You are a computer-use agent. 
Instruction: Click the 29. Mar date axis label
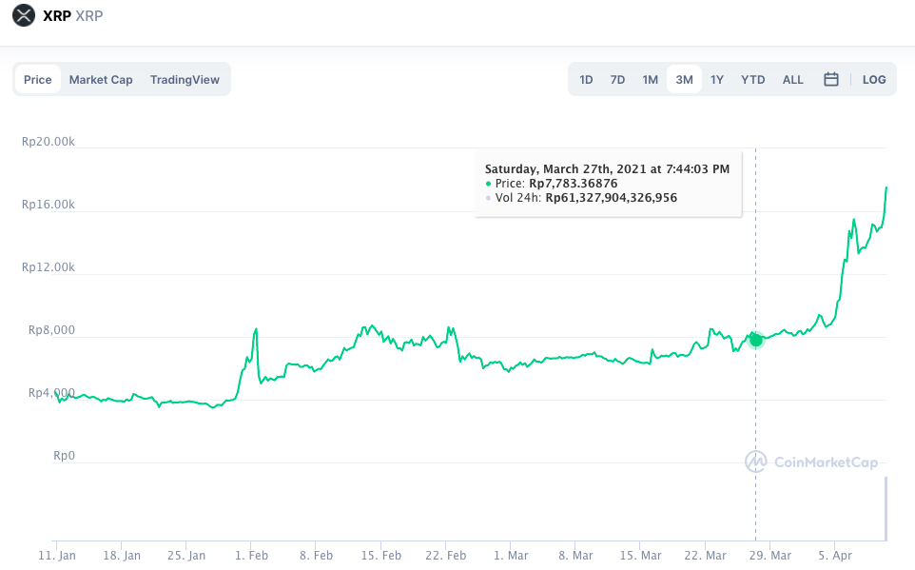coord(769,555)
